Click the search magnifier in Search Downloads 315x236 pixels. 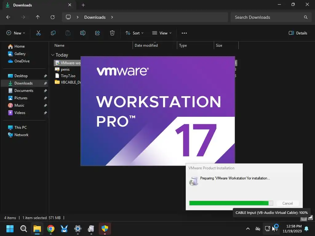click(x=305, y=17)
